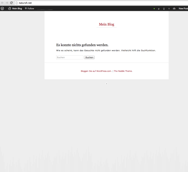Click the 'Es konnte nichts gefunden werden.' heading
The width and height of the screenshot is (188, 172).
pyautogui.click(x=82, y=45)
